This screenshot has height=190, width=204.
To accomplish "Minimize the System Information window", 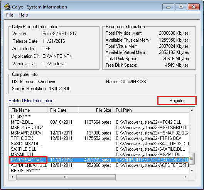I will [168, 7].
